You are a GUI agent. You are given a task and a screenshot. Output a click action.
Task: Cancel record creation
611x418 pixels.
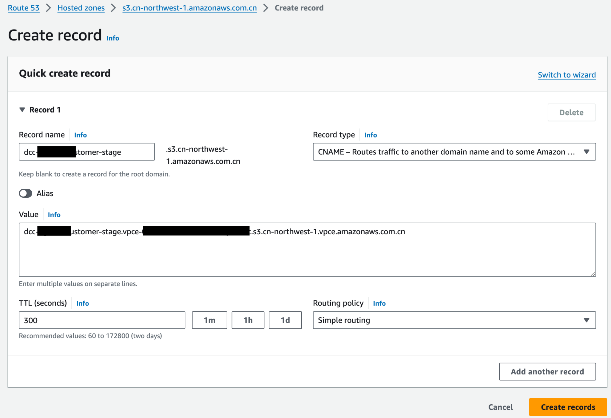tap(500, 407)
